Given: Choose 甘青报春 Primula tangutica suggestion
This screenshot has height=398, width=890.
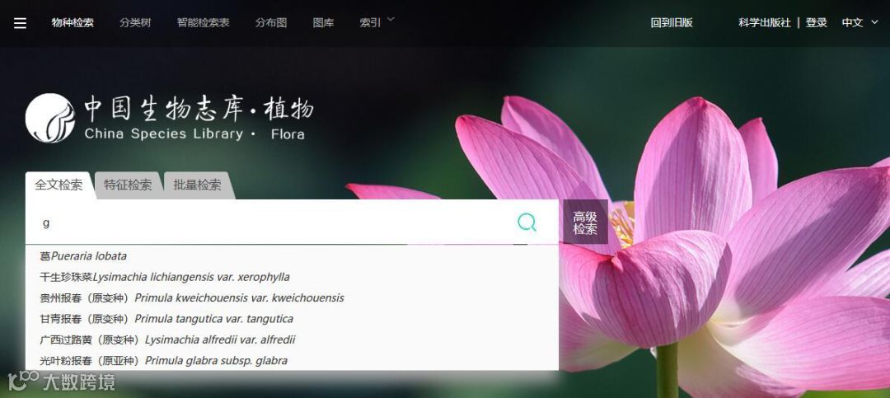Looking at the screenshot, I should (292, 319).
